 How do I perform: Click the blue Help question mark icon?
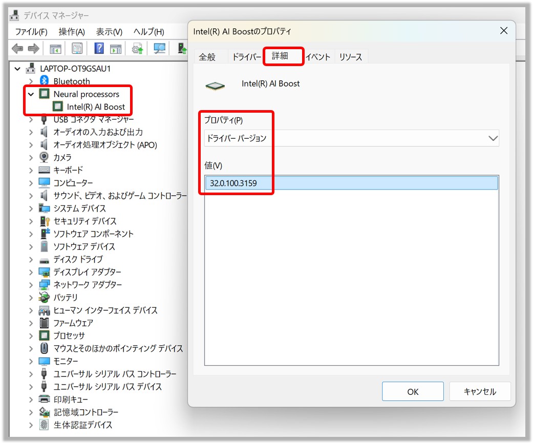pyautogui.click(x=99, y=48)
